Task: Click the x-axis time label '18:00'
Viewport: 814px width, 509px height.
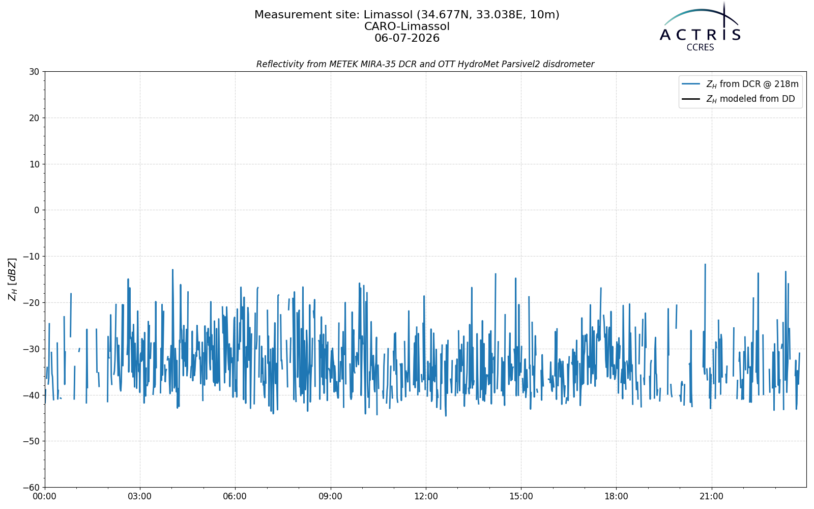Action: 616,496
